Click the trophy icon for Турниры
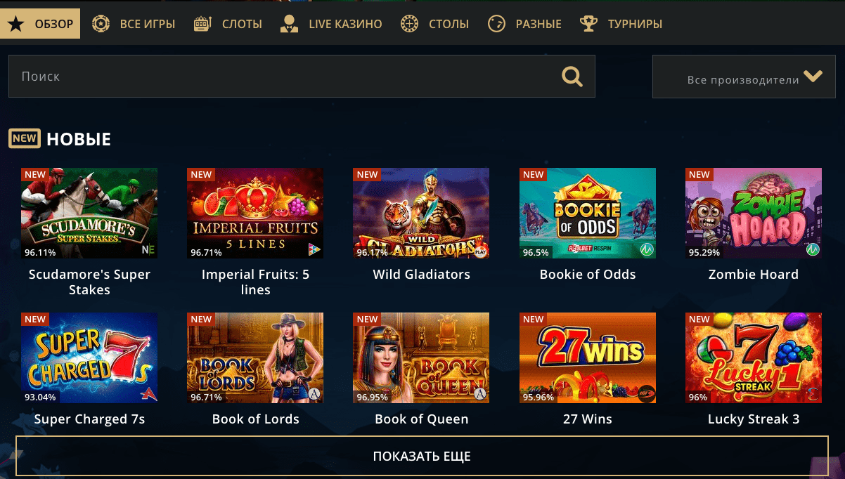Viewport: 845px width, 479px height. point(588,24)
